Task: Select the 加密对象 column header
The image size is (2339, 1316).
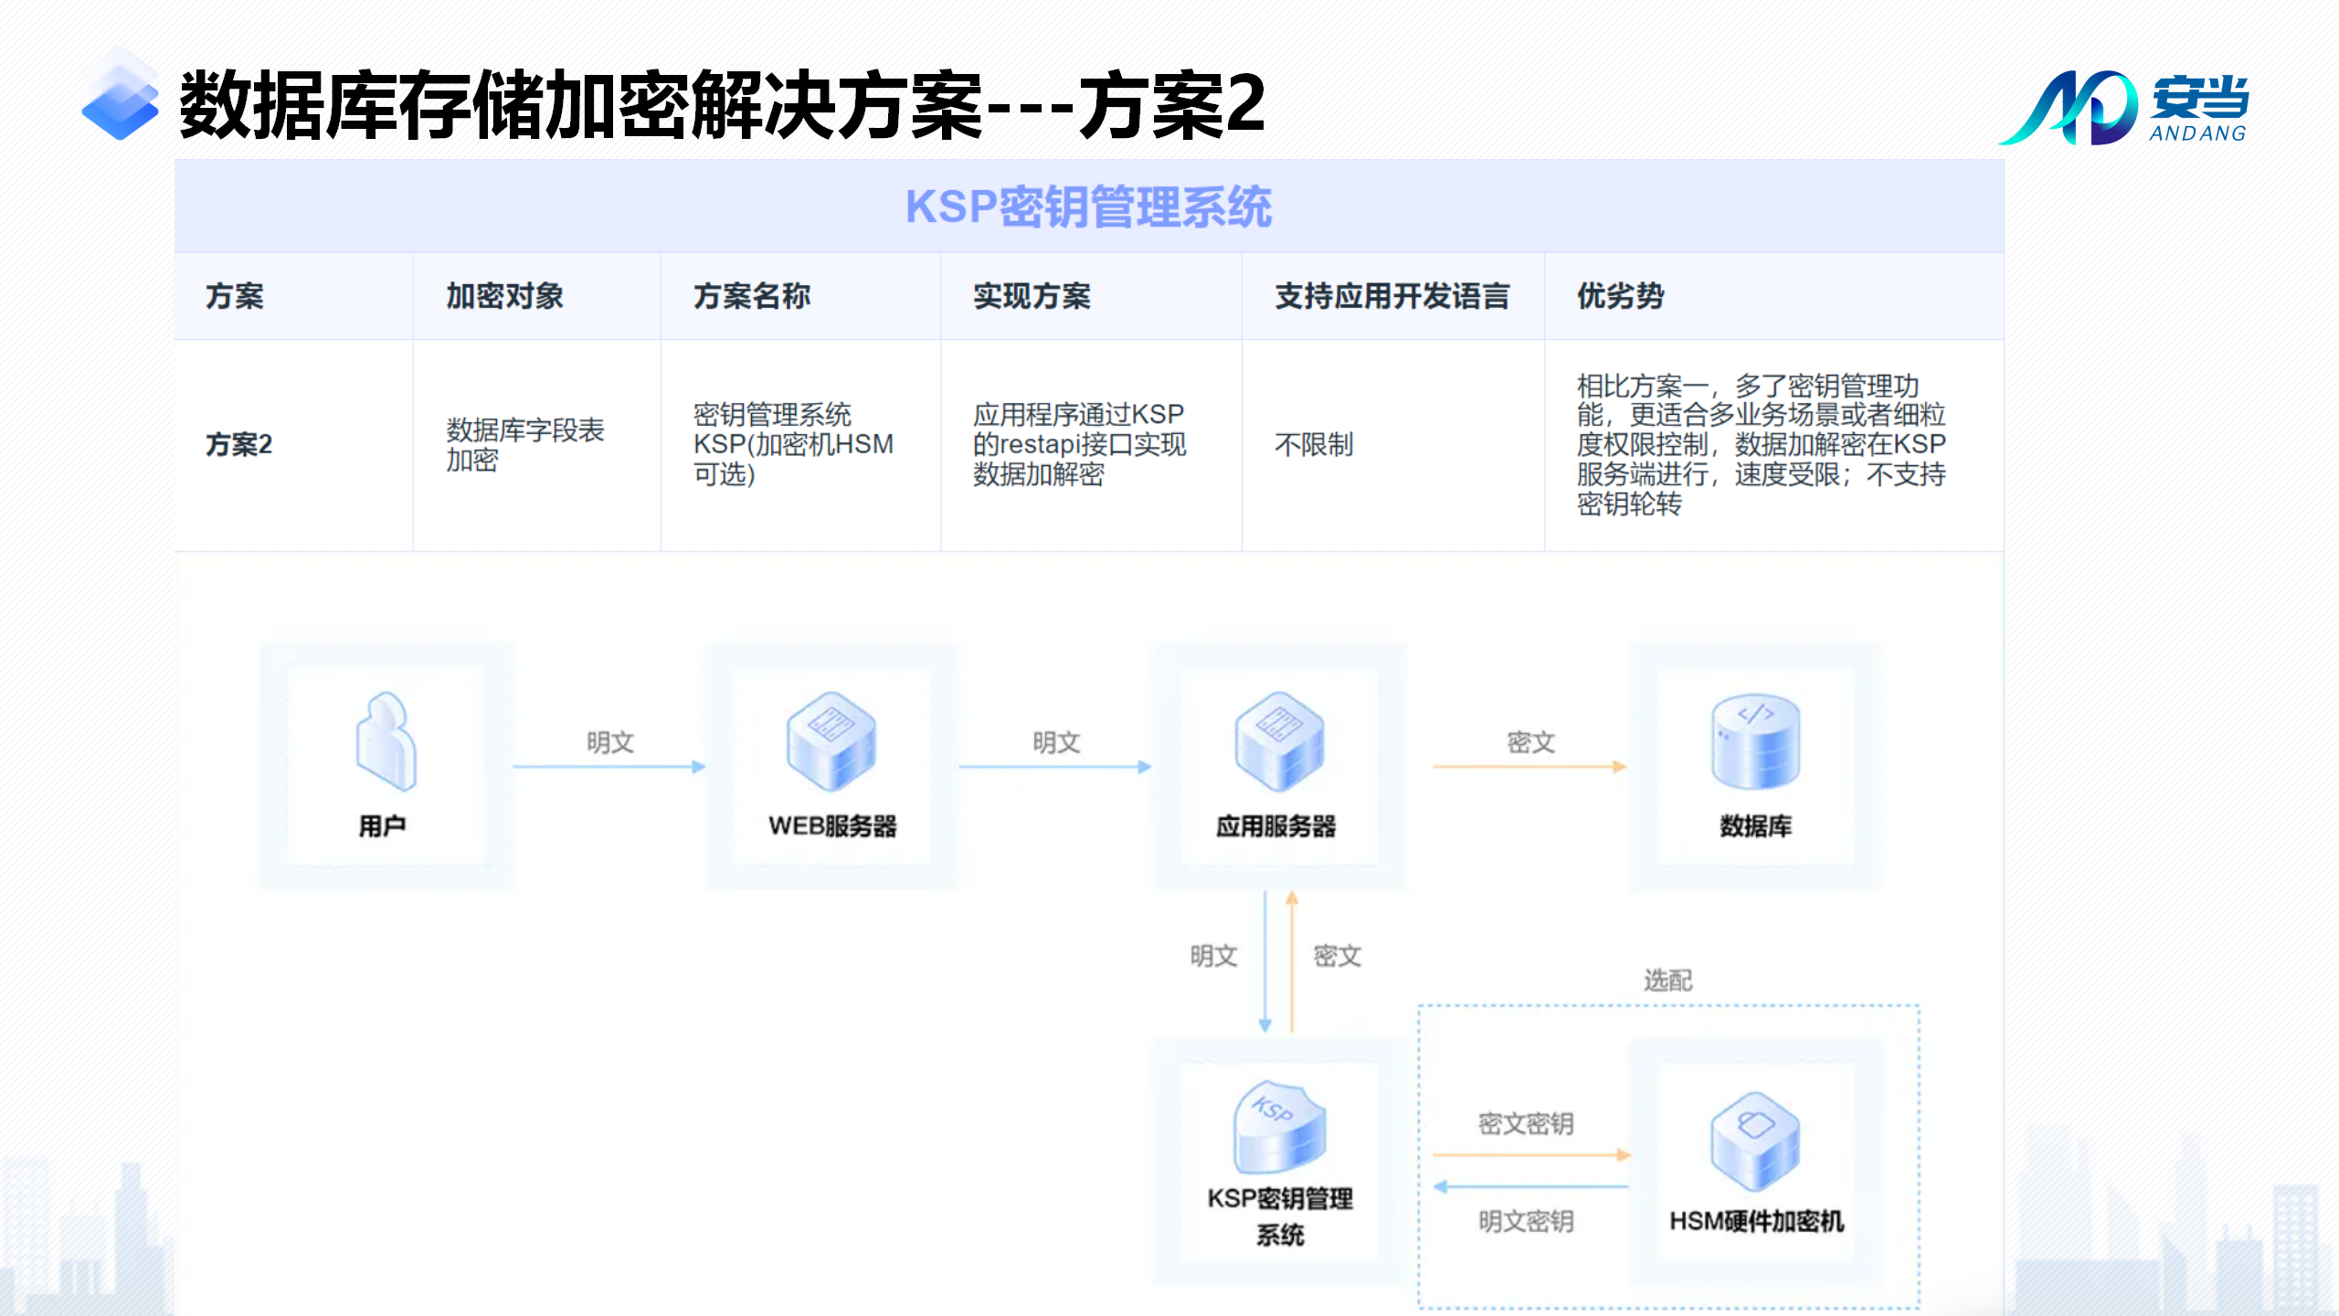Action: pyautogui.click(x=504, y=296)
